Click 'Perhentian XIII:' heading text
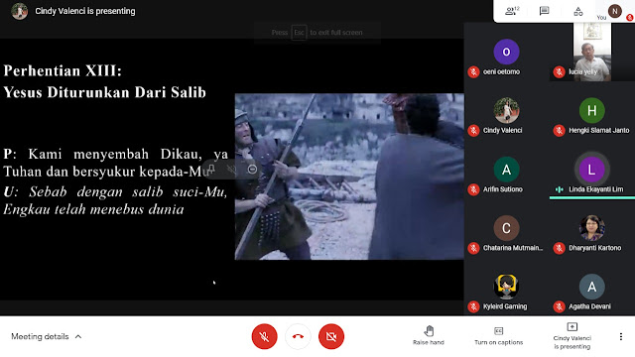Image resolution: width=635 pixels, height=357 pixels. pyautogui.click(x=63, y=70)
